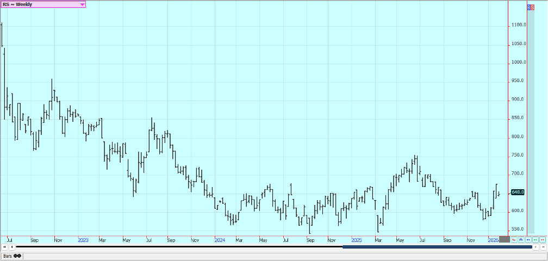Select the Bars tab
This screenshot has width=548, height=261.
click(8, 256)
